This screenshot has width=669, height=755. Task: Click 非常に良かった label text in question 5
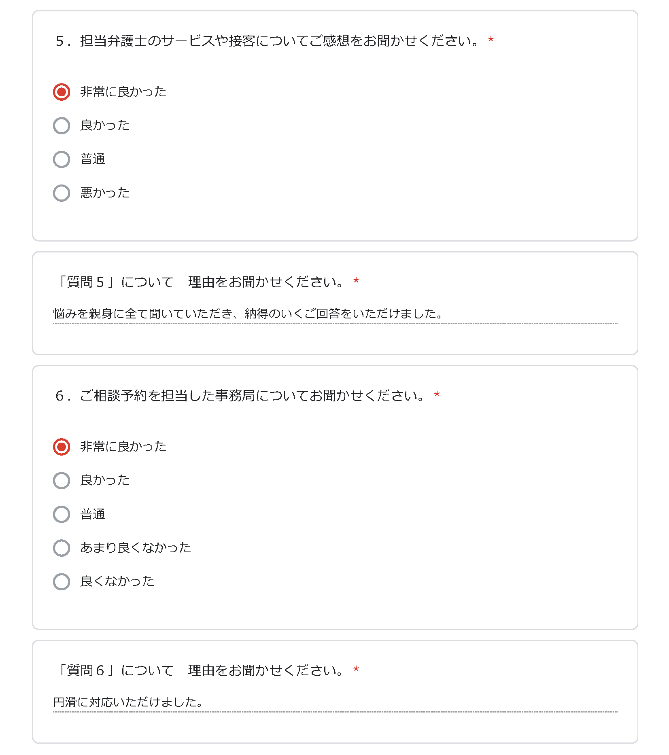pyautogui.click(x=123, y=92)
